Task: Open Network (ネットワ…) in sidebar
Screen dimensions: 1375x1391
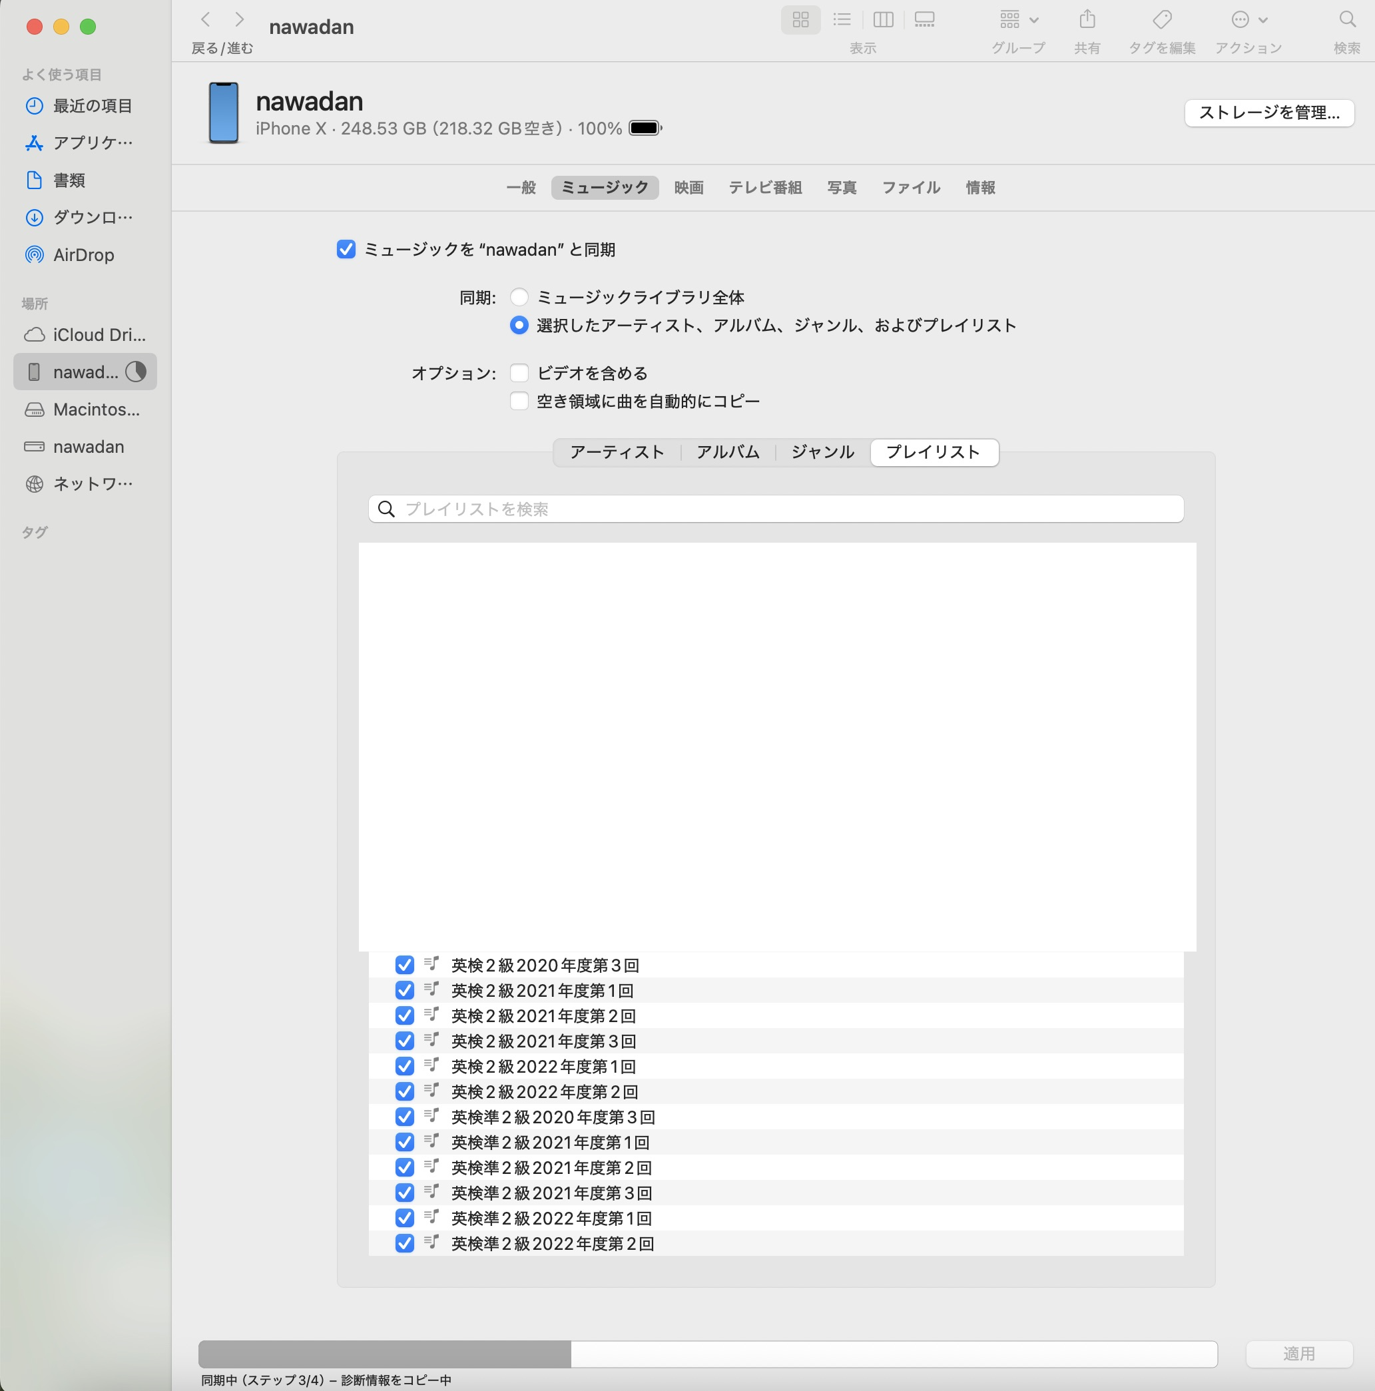Action: coord(85,484)
